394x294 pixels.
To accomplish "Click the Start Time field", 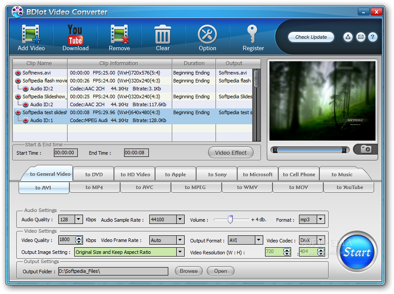I will pyautogui.click(x=66, y=153).
